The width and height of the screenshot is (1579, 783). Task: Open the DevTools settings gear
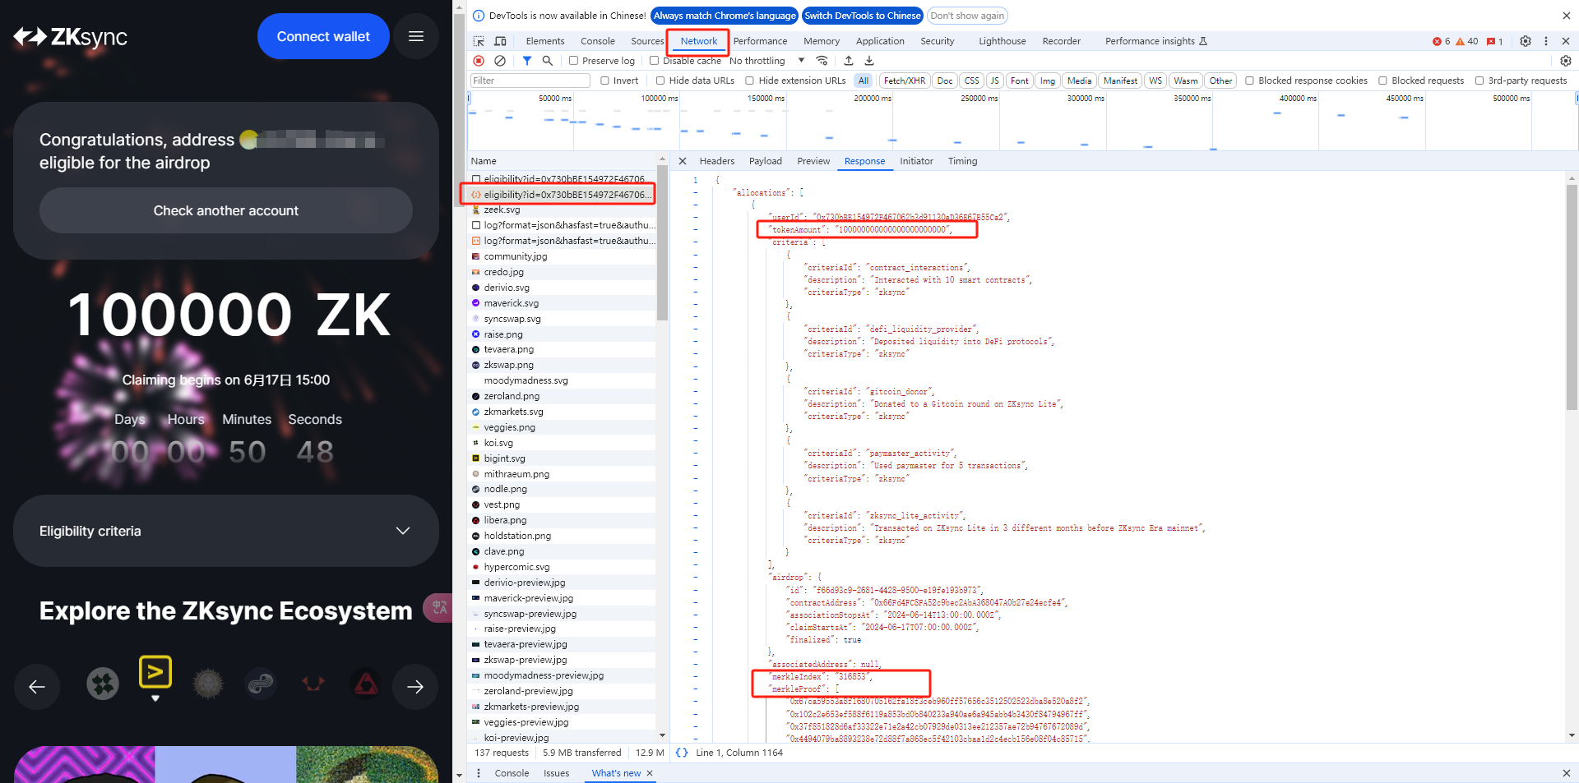[1526, 41]
